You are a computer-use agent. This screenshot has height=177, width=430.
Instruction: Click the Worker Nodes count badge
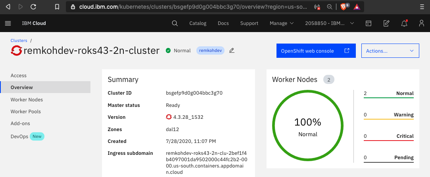click(329, 80)
